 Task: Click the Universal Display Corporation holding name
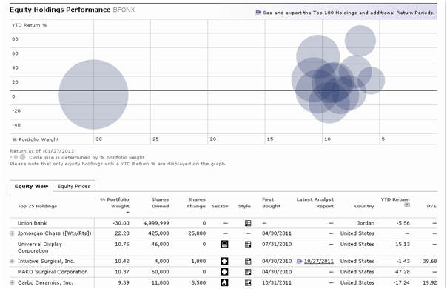pos(40,248)
